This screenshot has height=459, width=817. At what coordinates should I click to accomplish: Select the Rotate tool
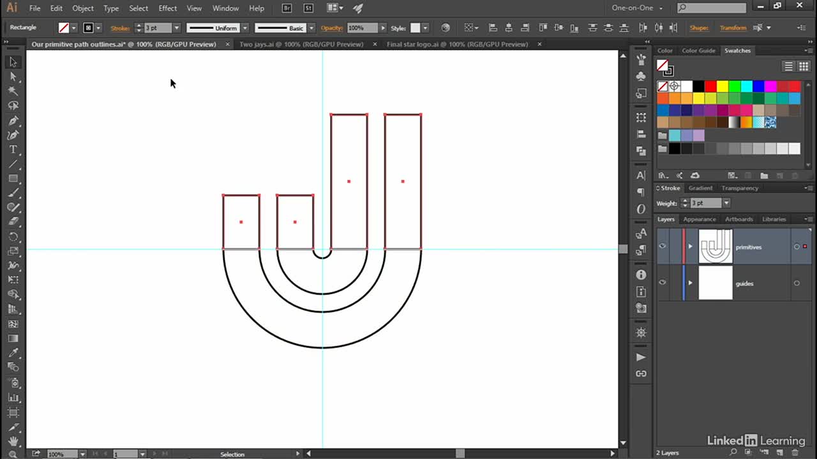pos(13,237)
